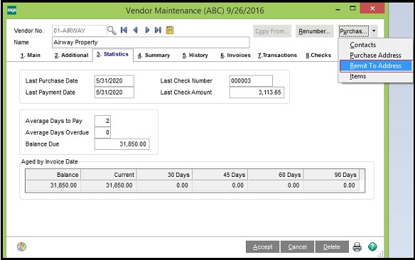
Task: Select Contacts from the dropdown menu
Action: [x=375, y=45]
